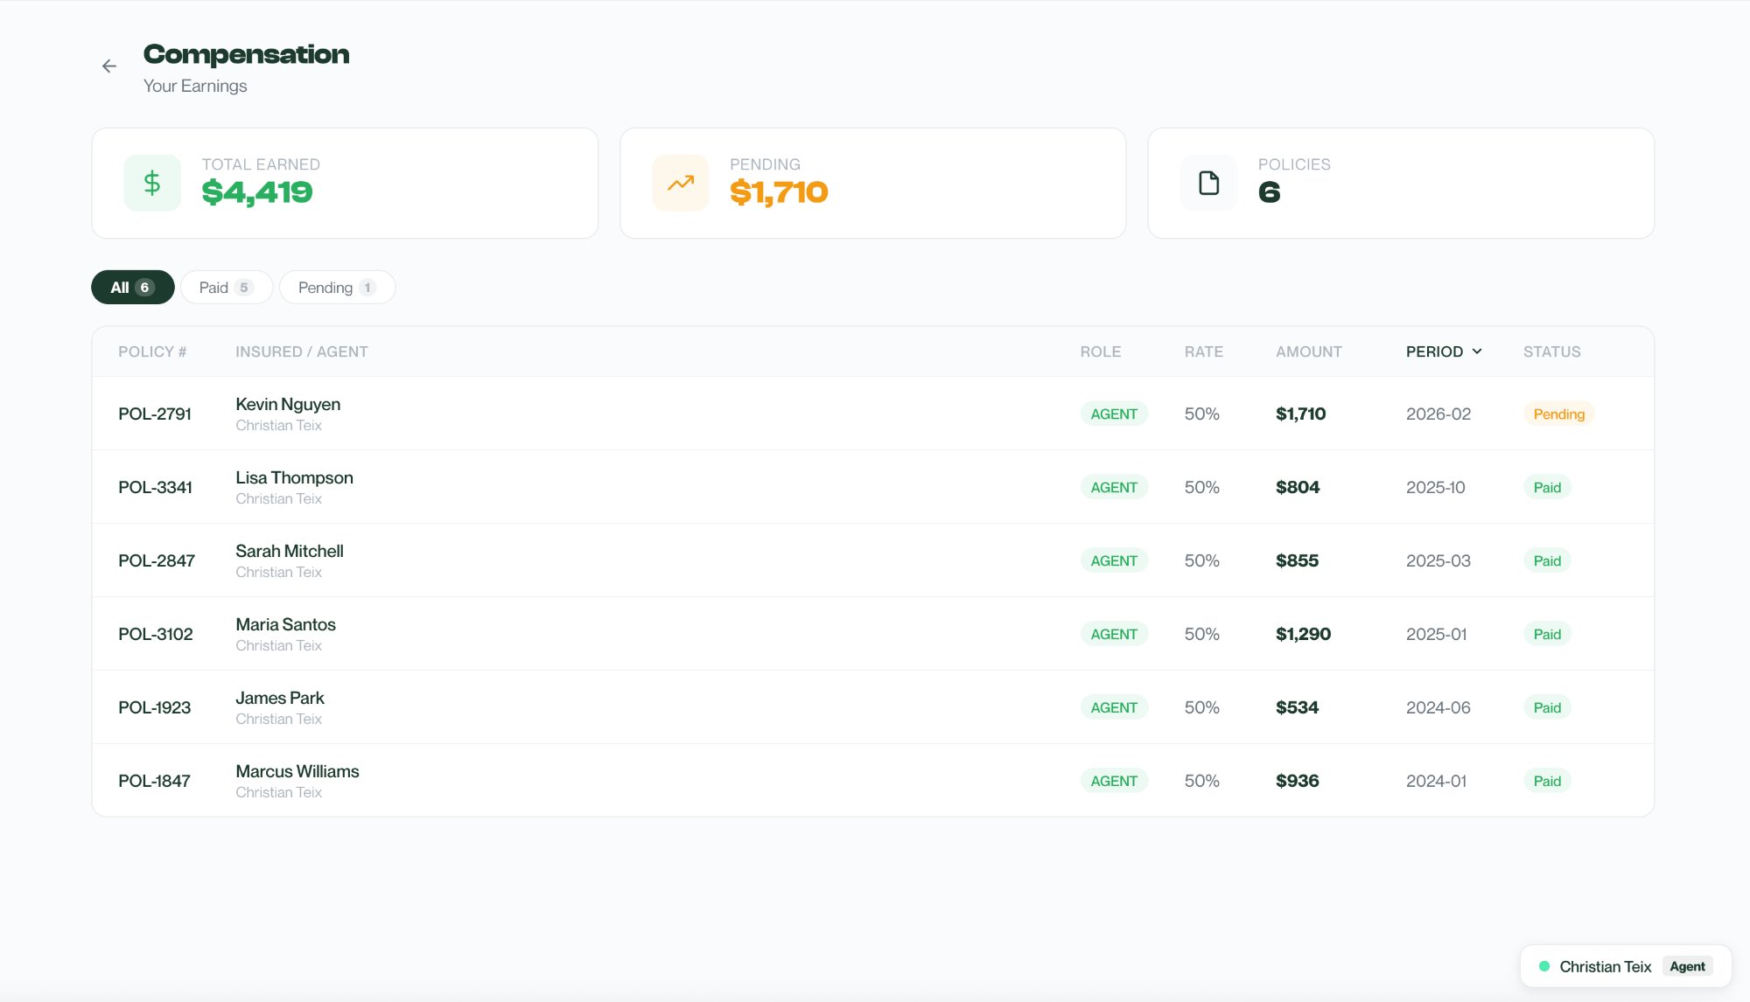1750x1002 pixels.
Task: Click insured name Maria Santos
Action: point(285,624)
